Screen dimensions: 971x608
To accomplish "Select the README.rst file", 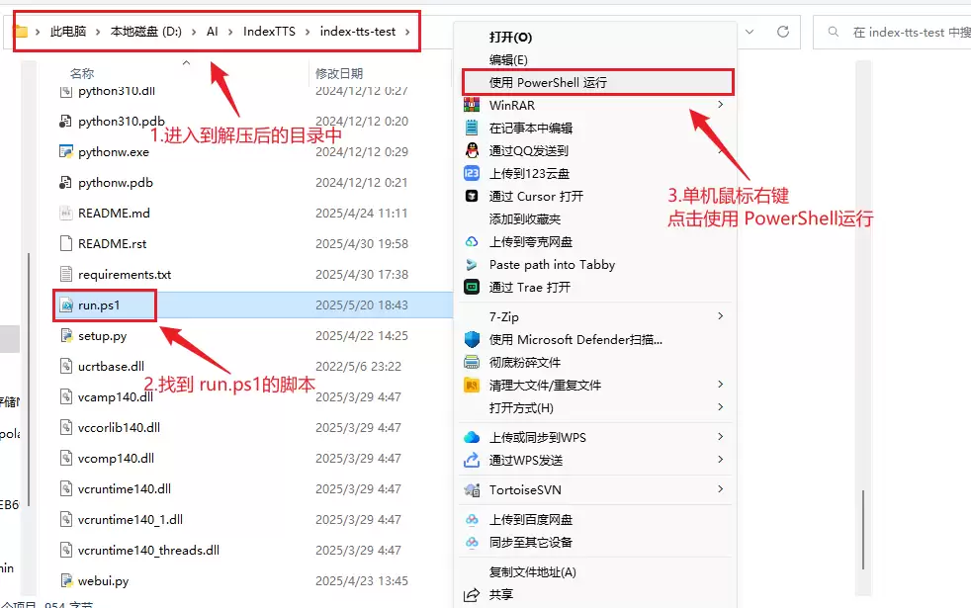I will (x=112, y=244).
